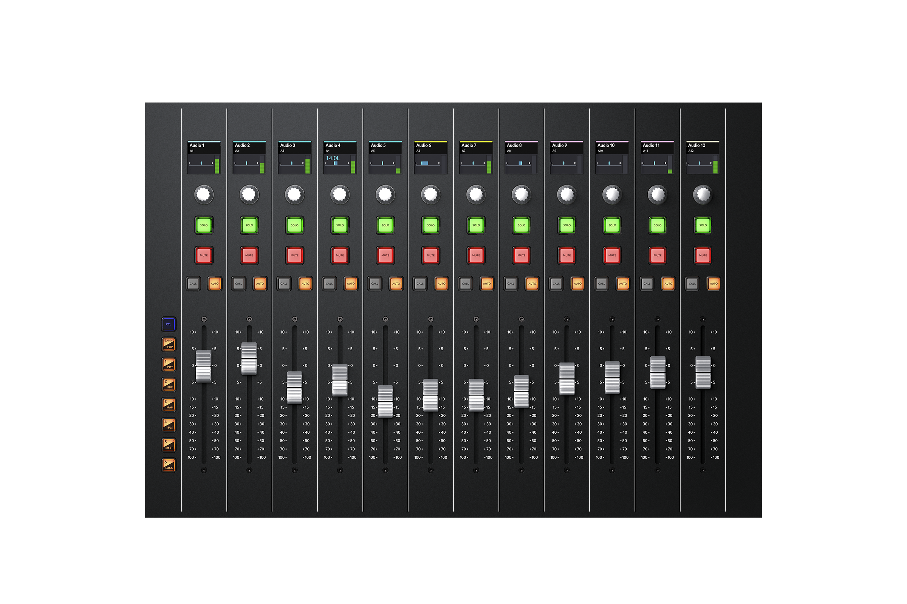Viewport: 907px width, 604px height.
Task: Click the rotary knob on Audio 12
Action: pyautogui.click(x=703, y=194)
